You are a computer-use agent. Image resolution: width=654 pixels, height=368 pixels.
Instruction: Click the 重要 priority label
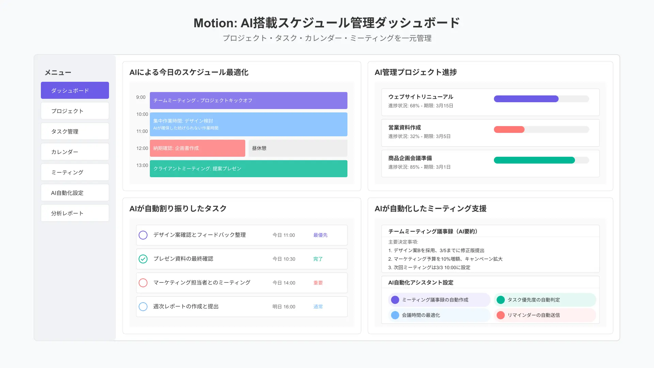pos(318,283)
